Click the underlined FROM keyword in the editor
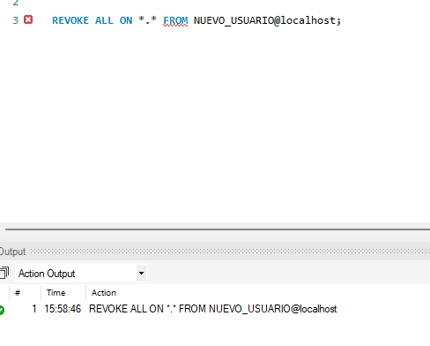The image size is (430, 346). tap(175, 20)
